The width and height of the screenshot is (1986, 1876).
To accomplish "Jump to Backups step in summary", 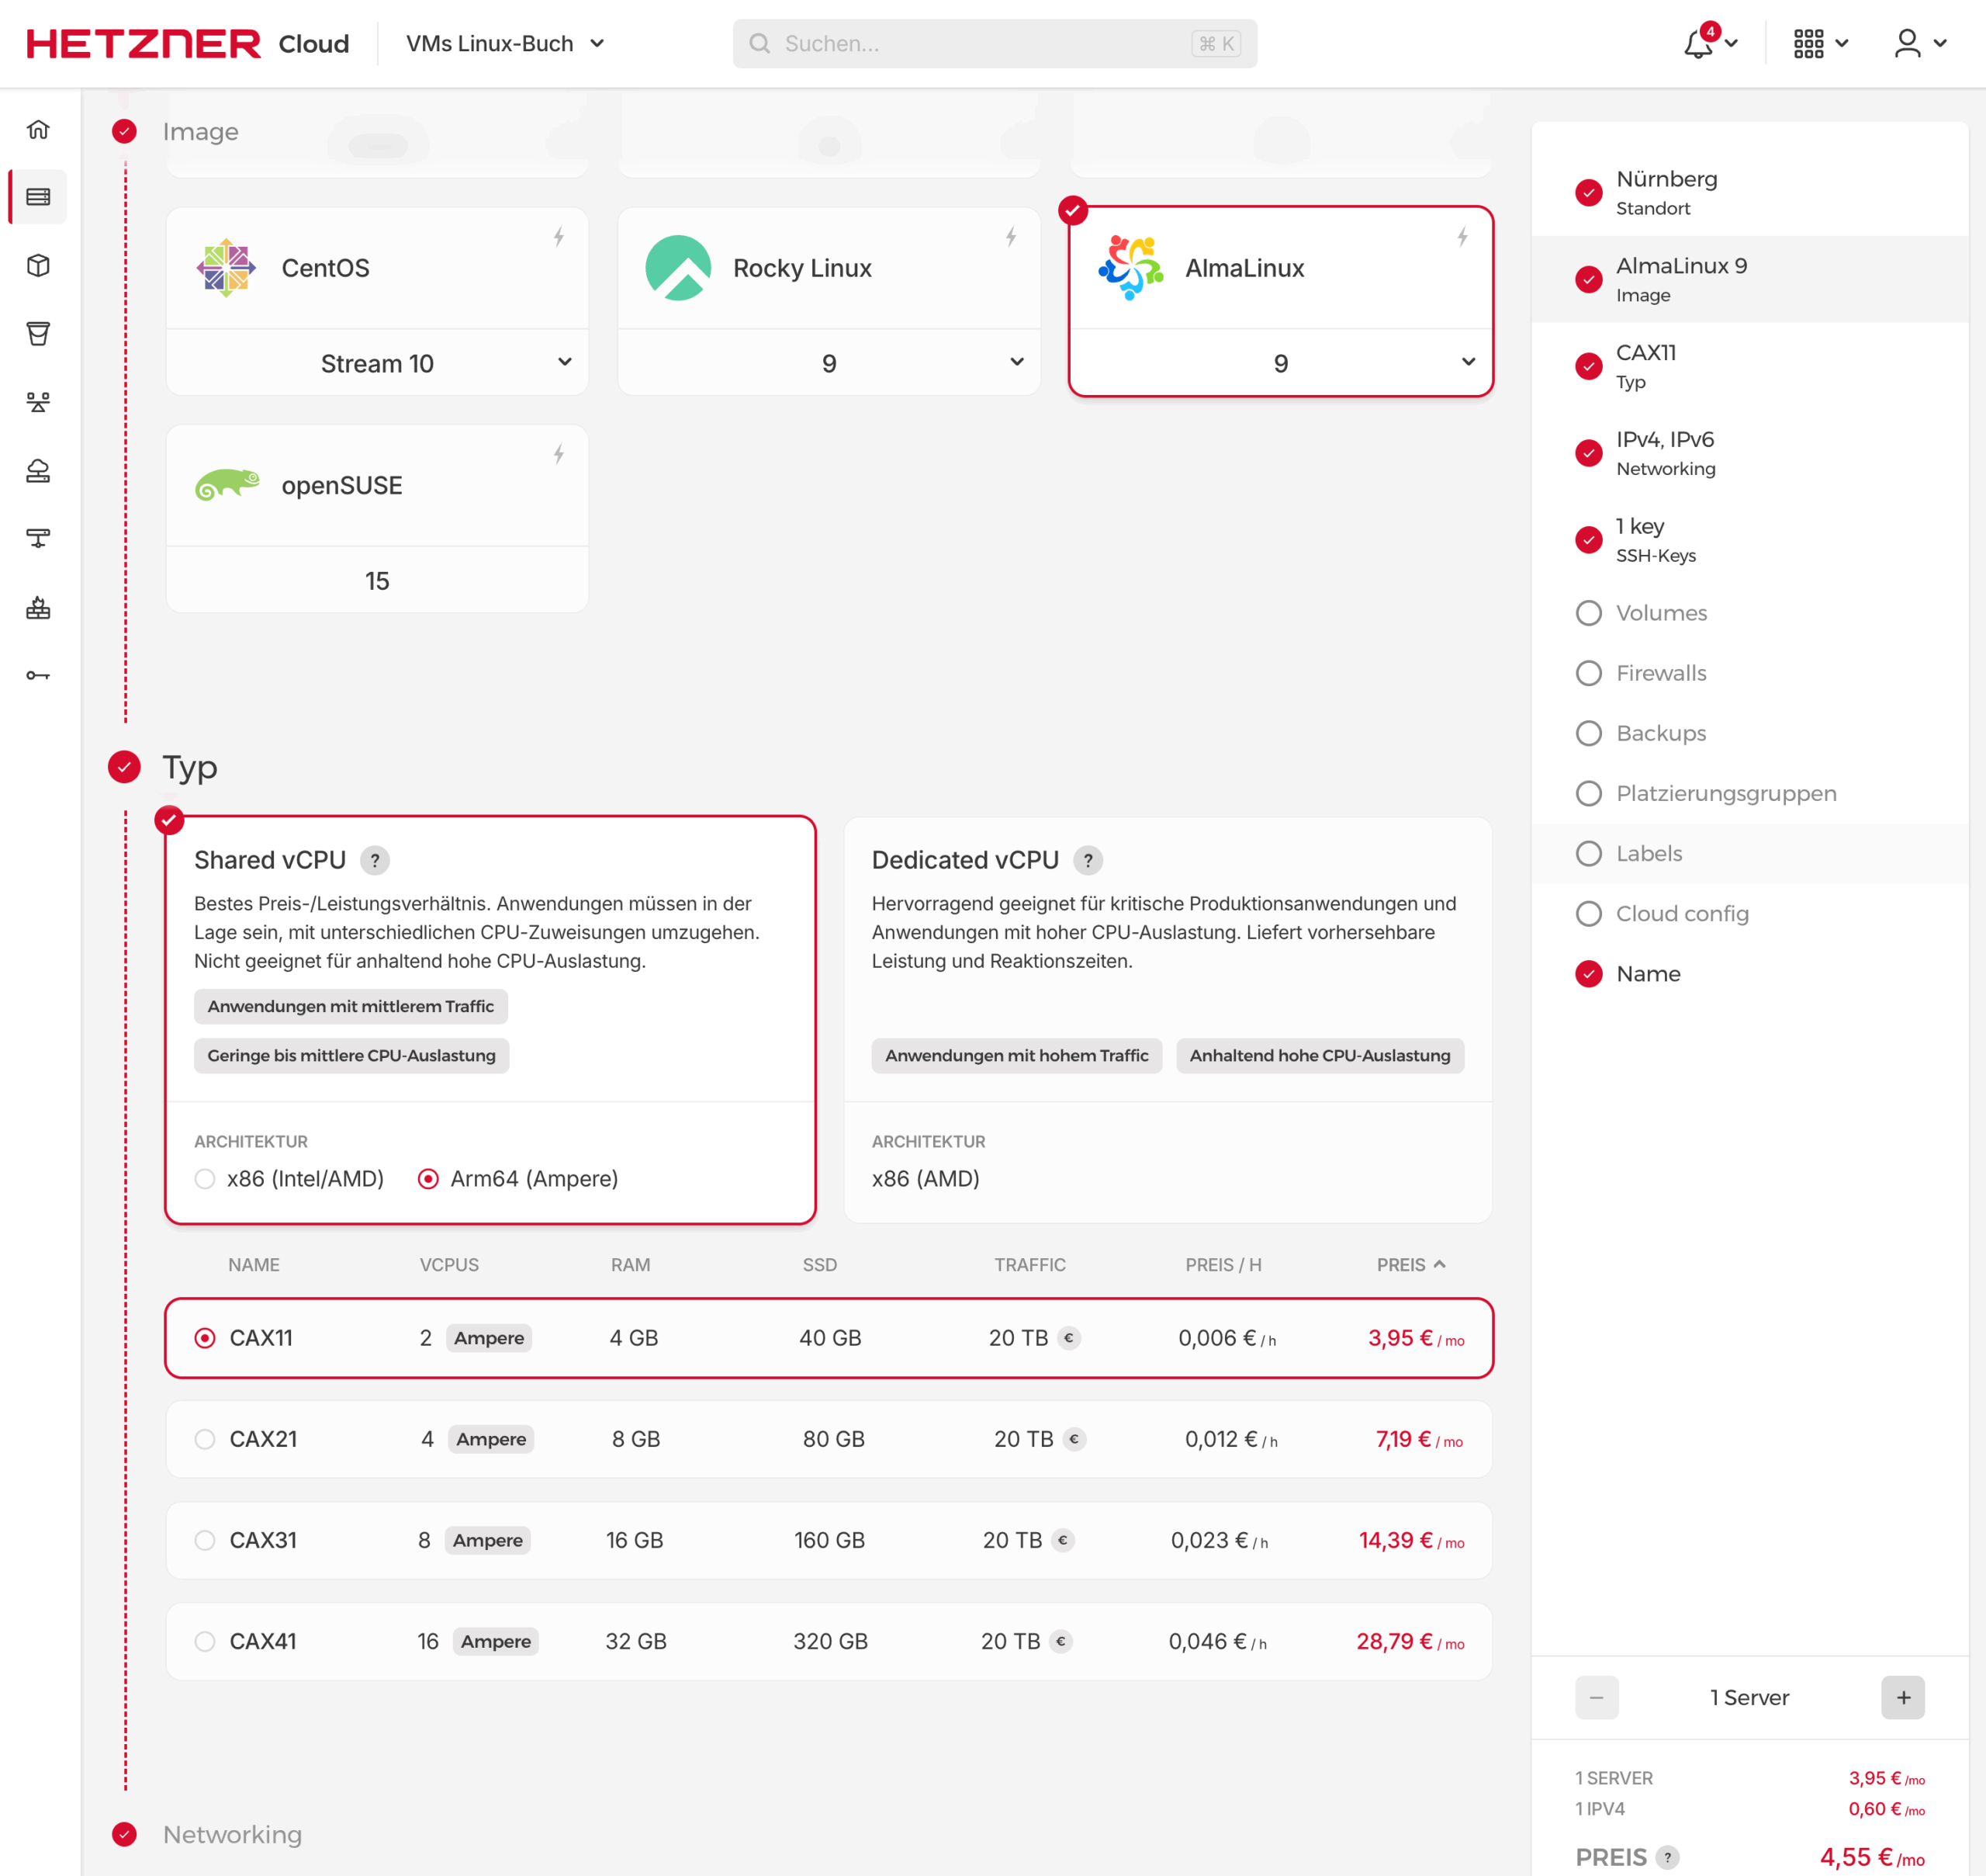I will click(1749, 733).
